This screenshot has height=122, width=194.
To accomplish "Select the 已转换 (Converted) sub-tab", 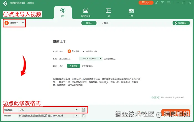I will coord(105,23).
